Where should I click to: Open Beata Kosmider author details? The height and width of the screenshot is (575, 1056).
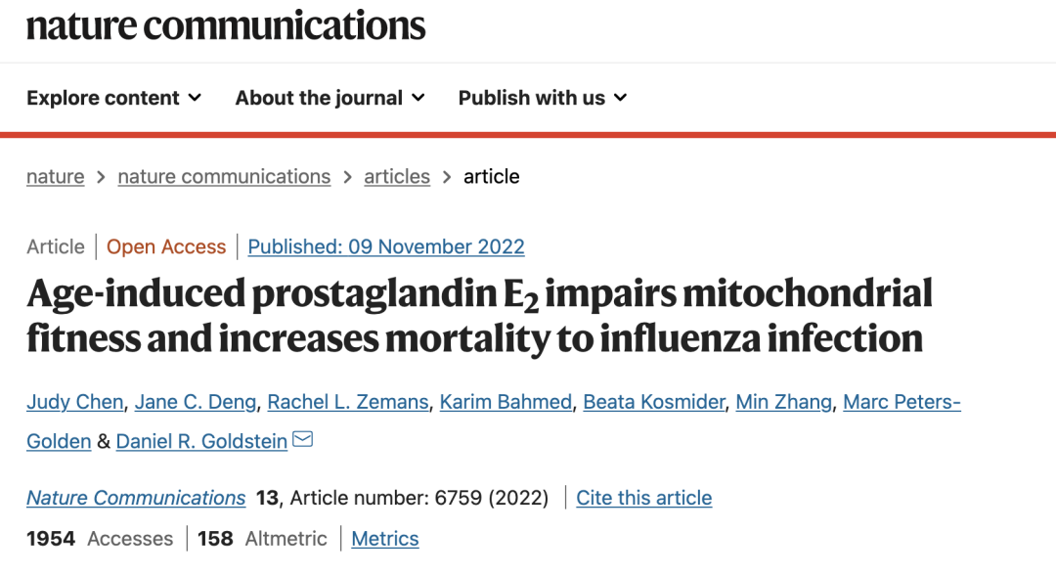click(x=654, y=402)
